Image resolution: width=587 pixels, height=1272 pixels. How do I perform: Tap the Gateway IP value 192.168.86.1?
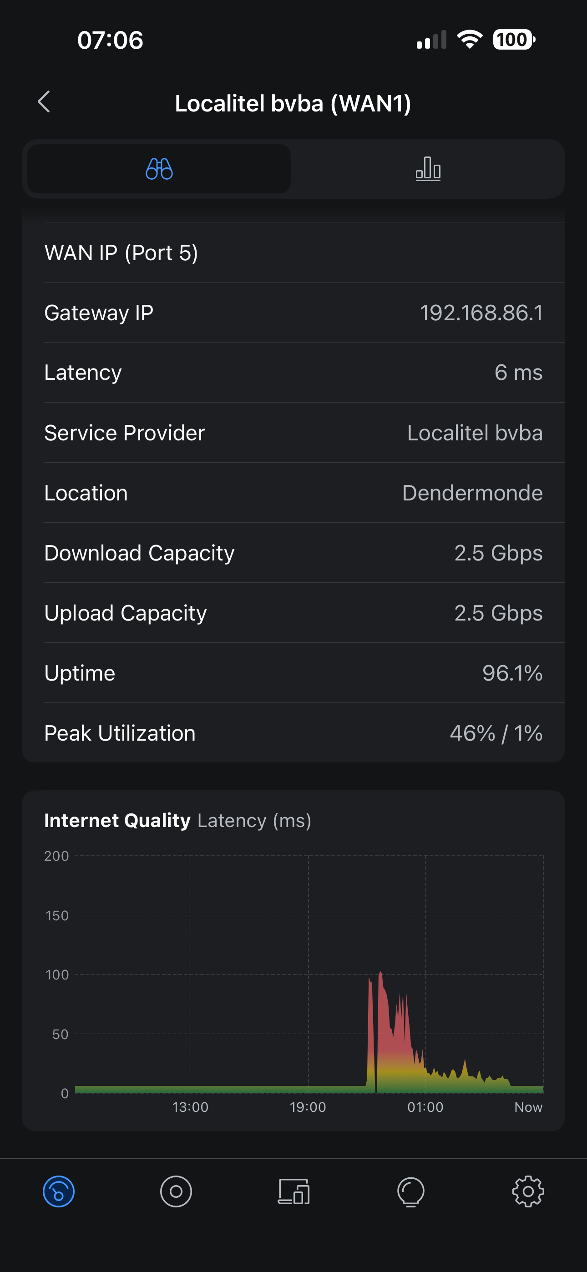point(481,313)
